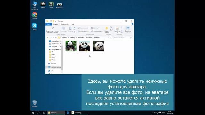Click the Rename (Переименовать) ribbon button

97,31
